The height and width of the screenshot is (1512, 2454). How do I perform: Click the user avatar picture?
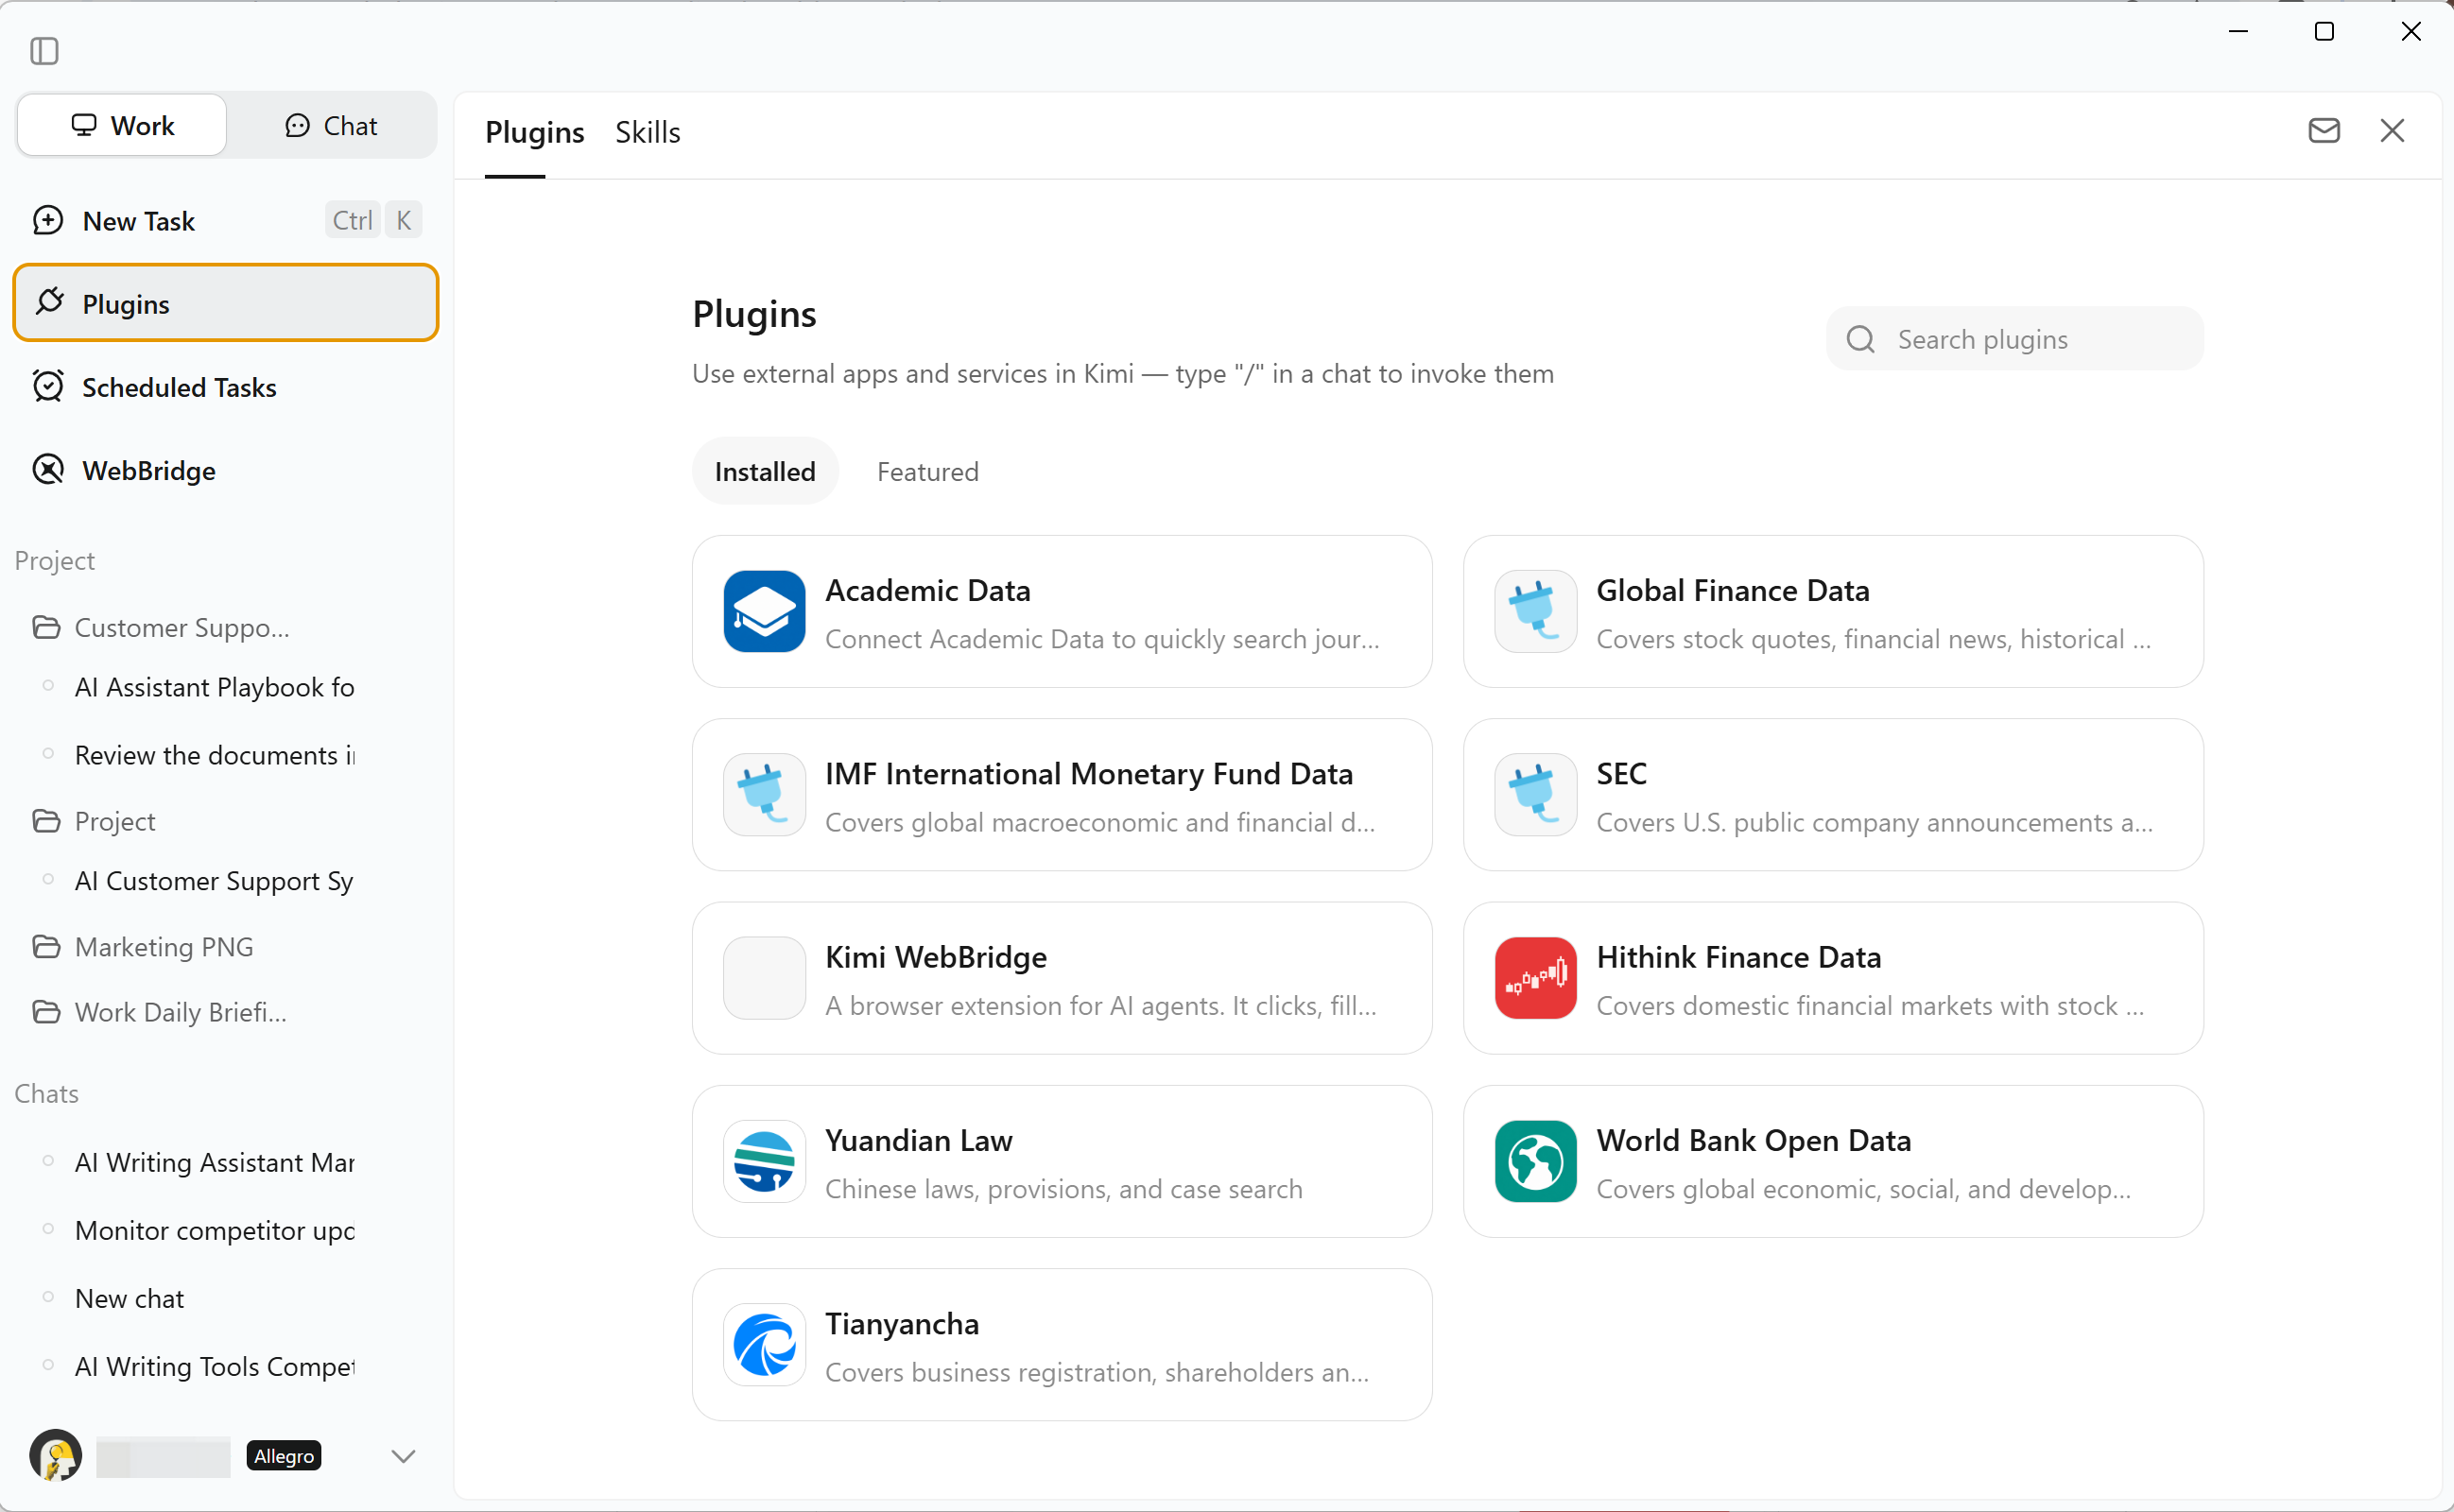56,1455
